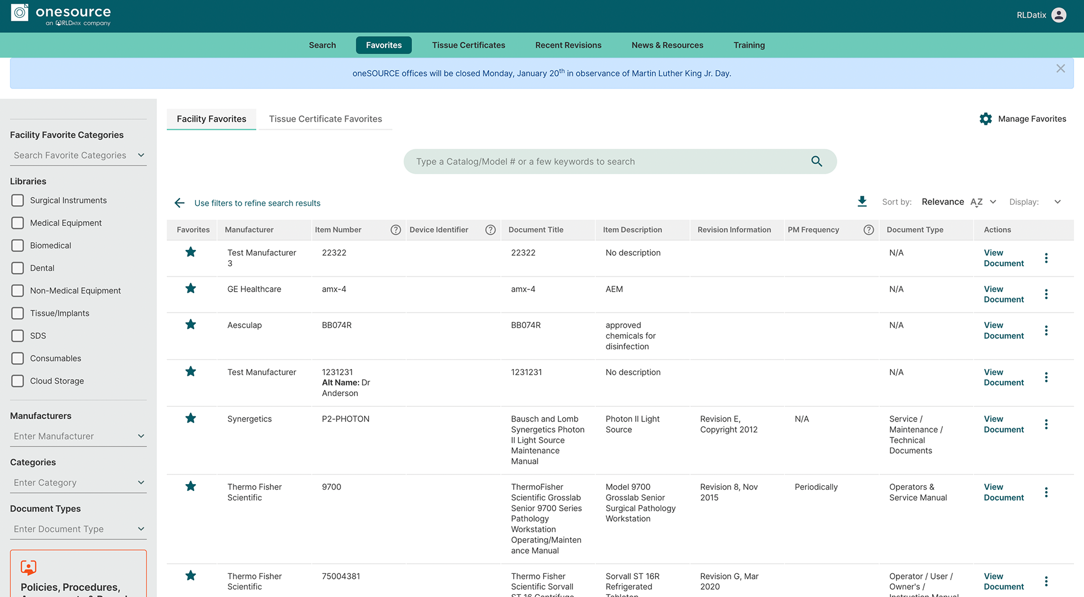1084x597 pixels.
Task: Dismiss the office closure banner
Action: (1061, 68)
